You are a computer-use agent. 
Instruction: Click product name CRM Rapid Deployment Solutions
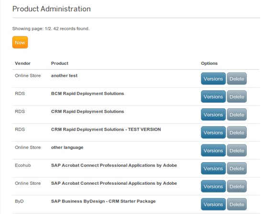pyautogui.click(x=88, y=111)
